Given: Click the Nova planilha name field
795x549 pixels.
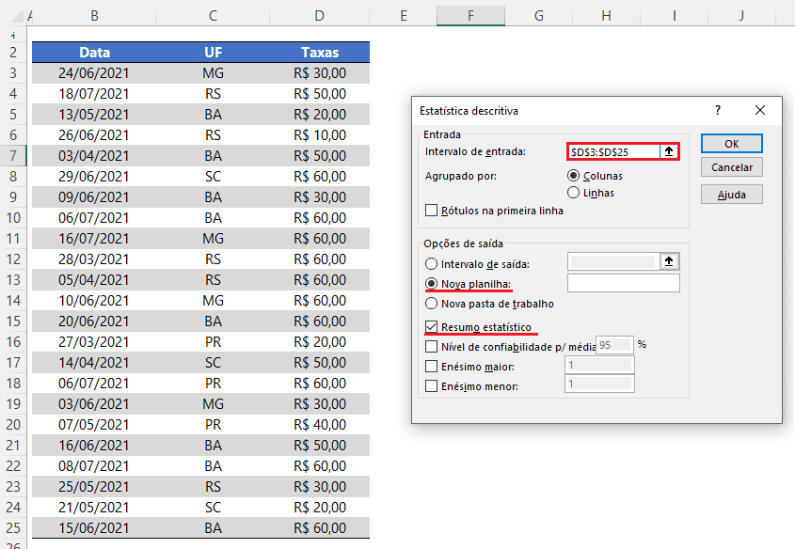Looking at the screenshot, I should pyautogui.click(x=623, y=283).
